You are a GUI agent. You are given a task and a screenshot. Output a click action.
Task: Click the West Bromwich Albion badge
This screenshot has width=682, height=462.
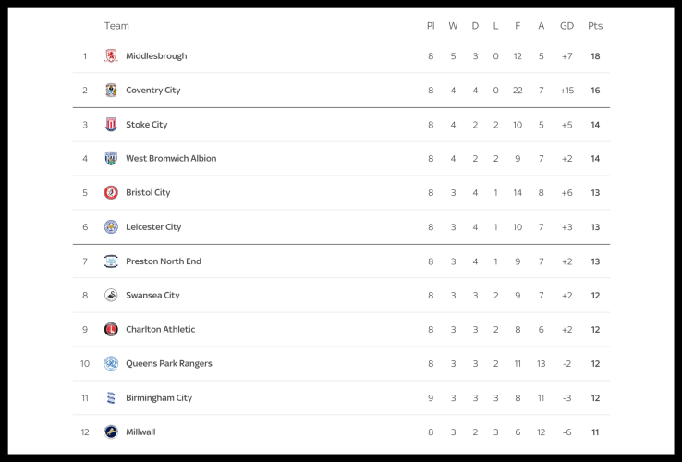coord(111,159)
